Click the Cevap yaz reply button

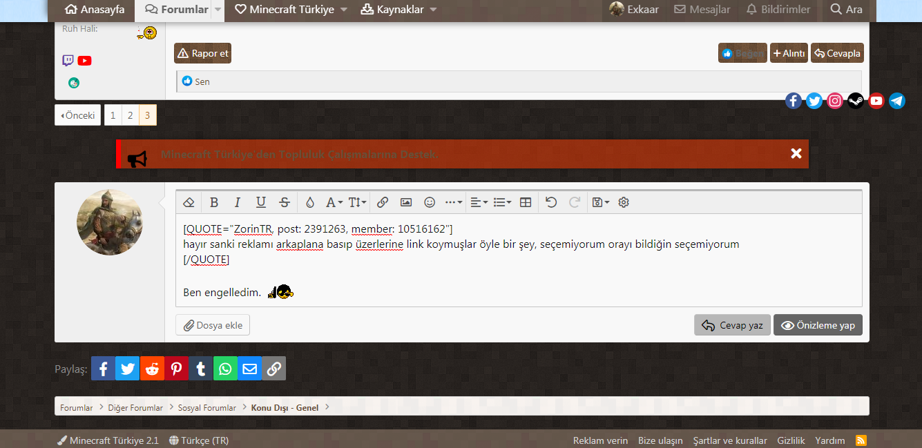click(732, 325)
